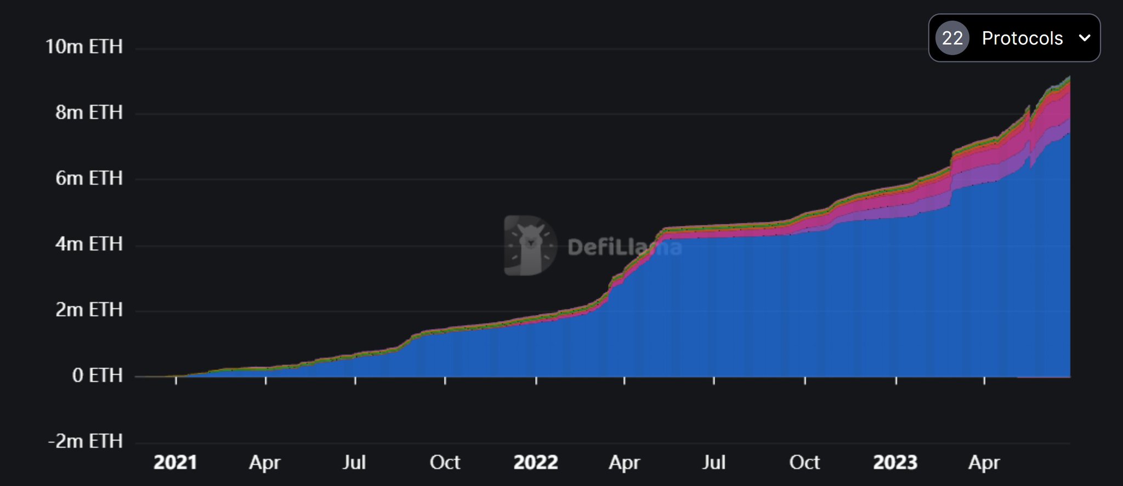Click the 2022 x-axis label
1123x486 pixels.
click(536, 462)
